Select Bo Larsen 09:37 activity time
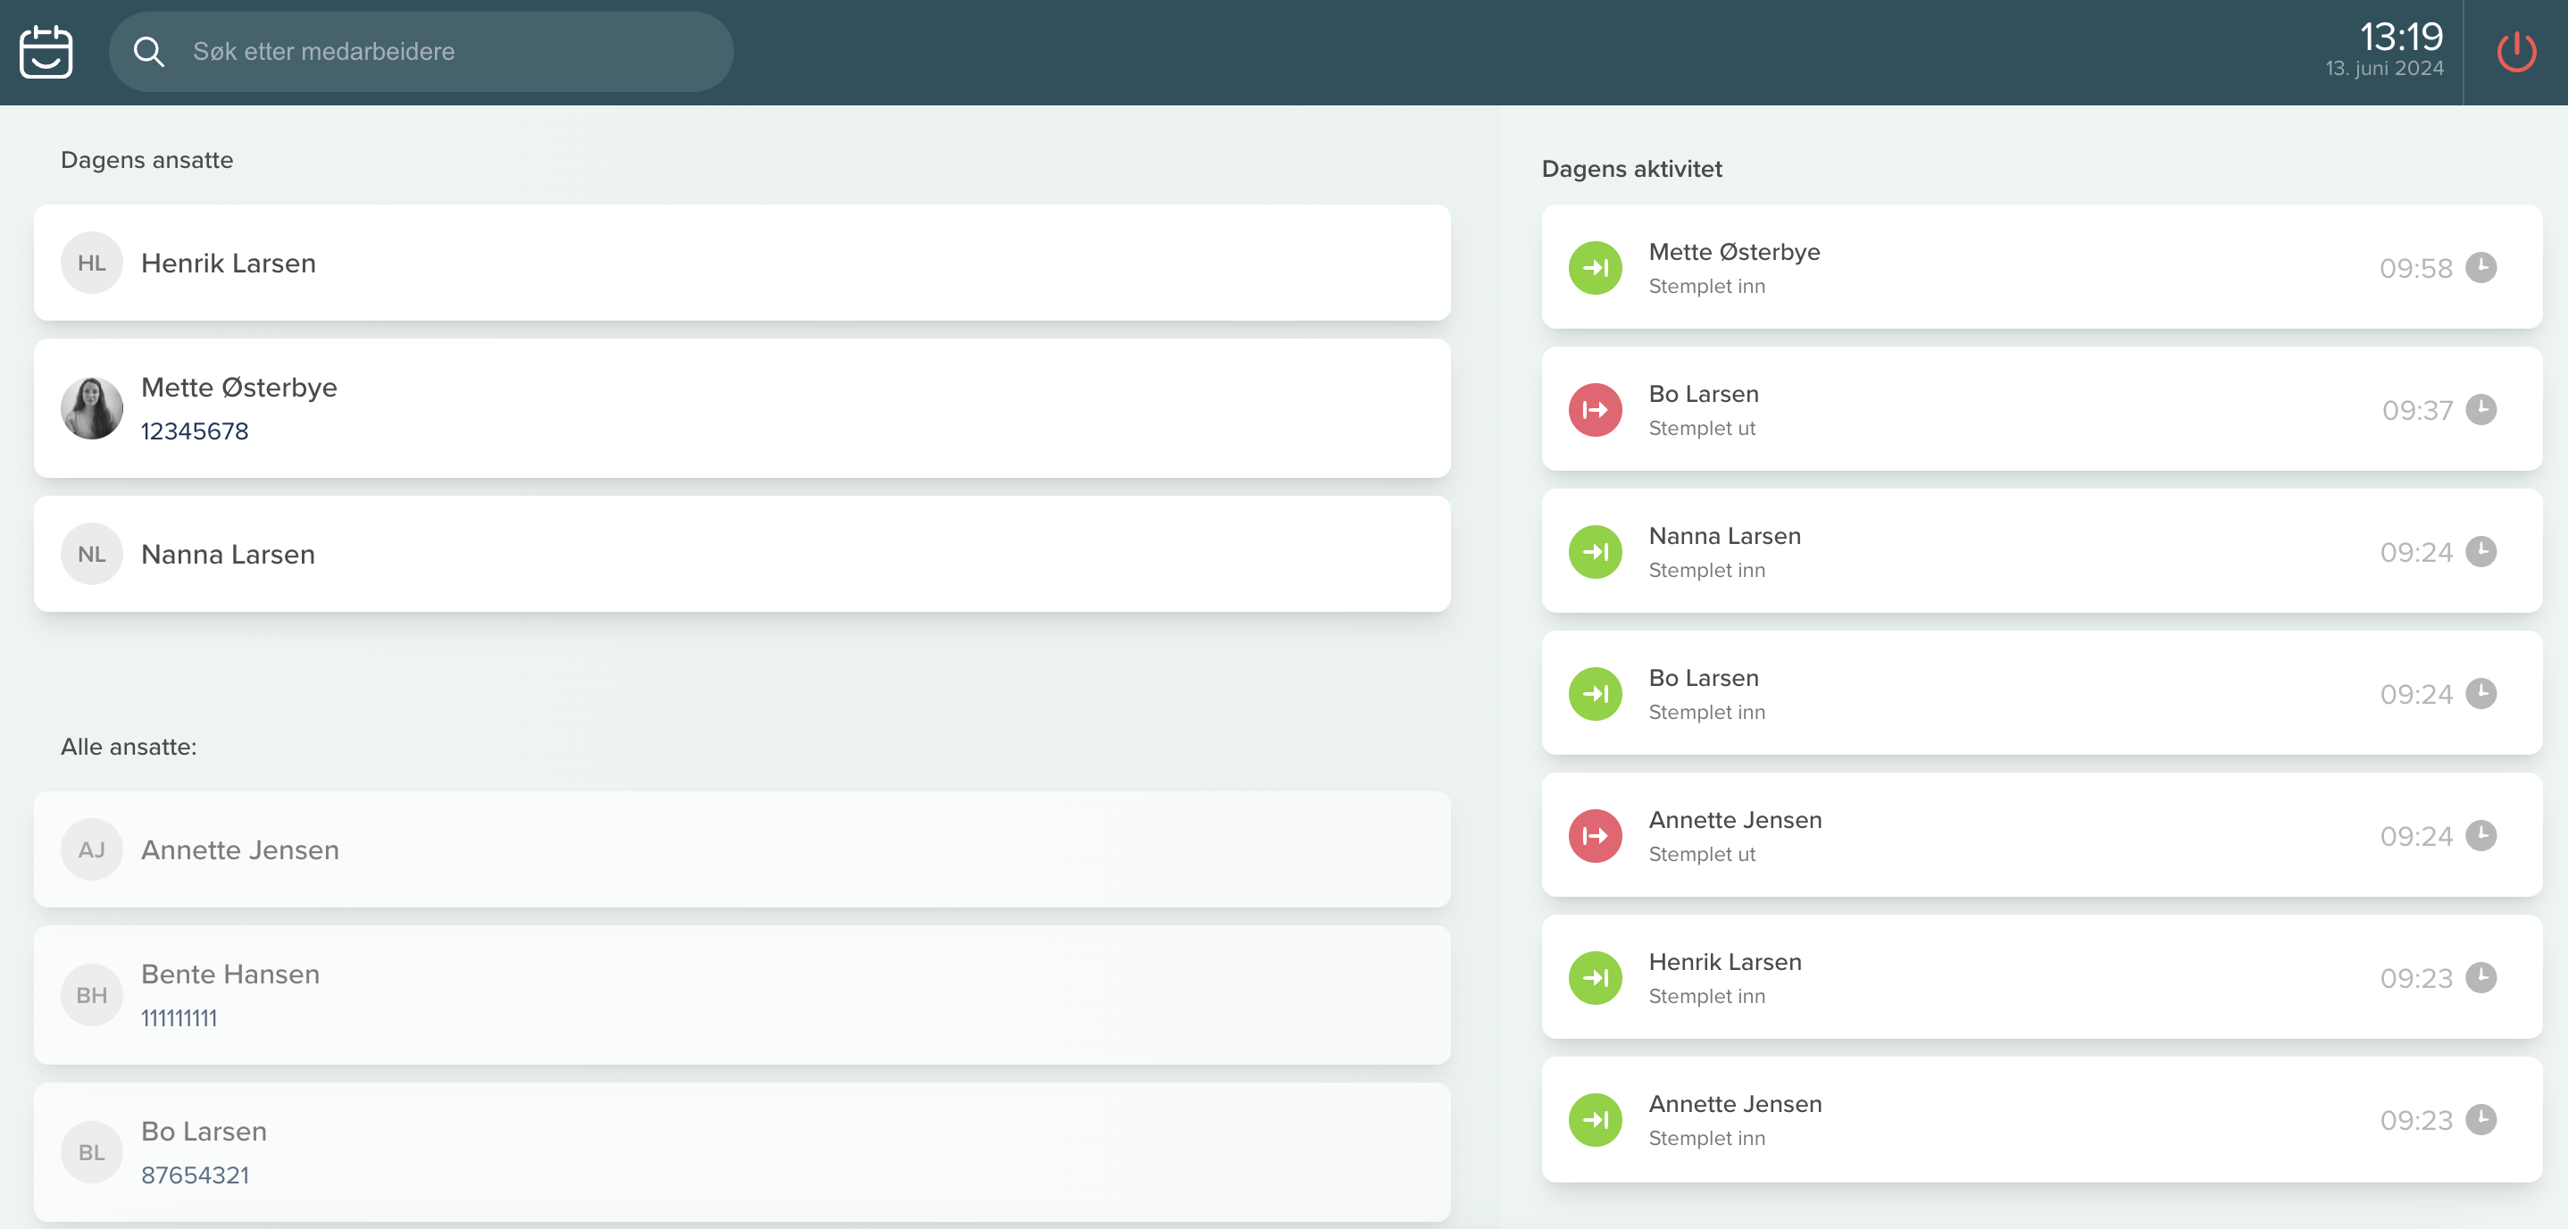Image resolution: width=2568 pixels, height=1229 pixels. click(2416, 410)
